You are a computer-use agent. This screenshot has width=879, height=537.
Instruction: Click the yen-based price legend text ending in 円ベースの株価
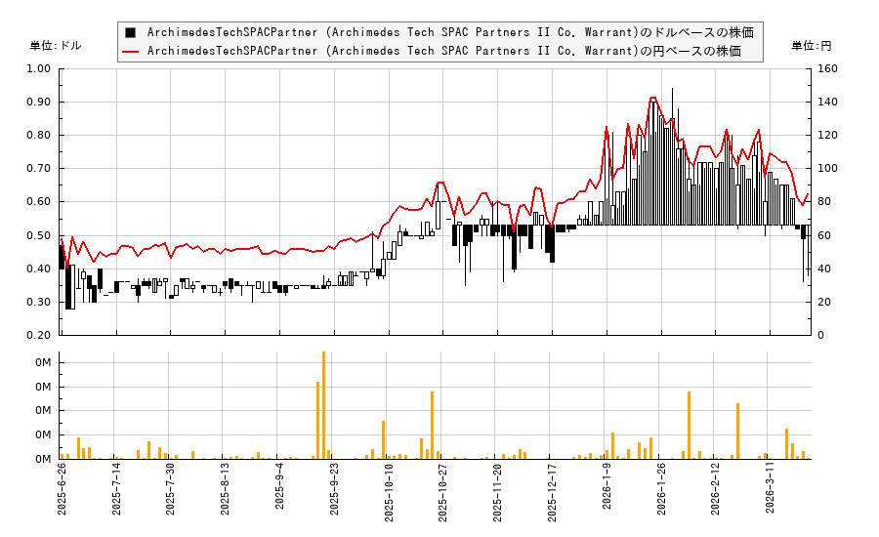coord(444,51)
